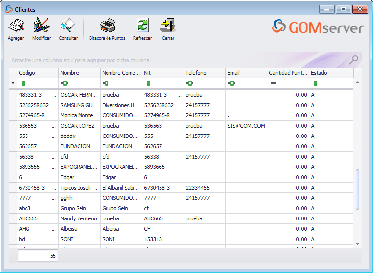373x273 pixels.
Task: Select the SONI name cell
Action: pyautogui.click(x=80, y=240)
